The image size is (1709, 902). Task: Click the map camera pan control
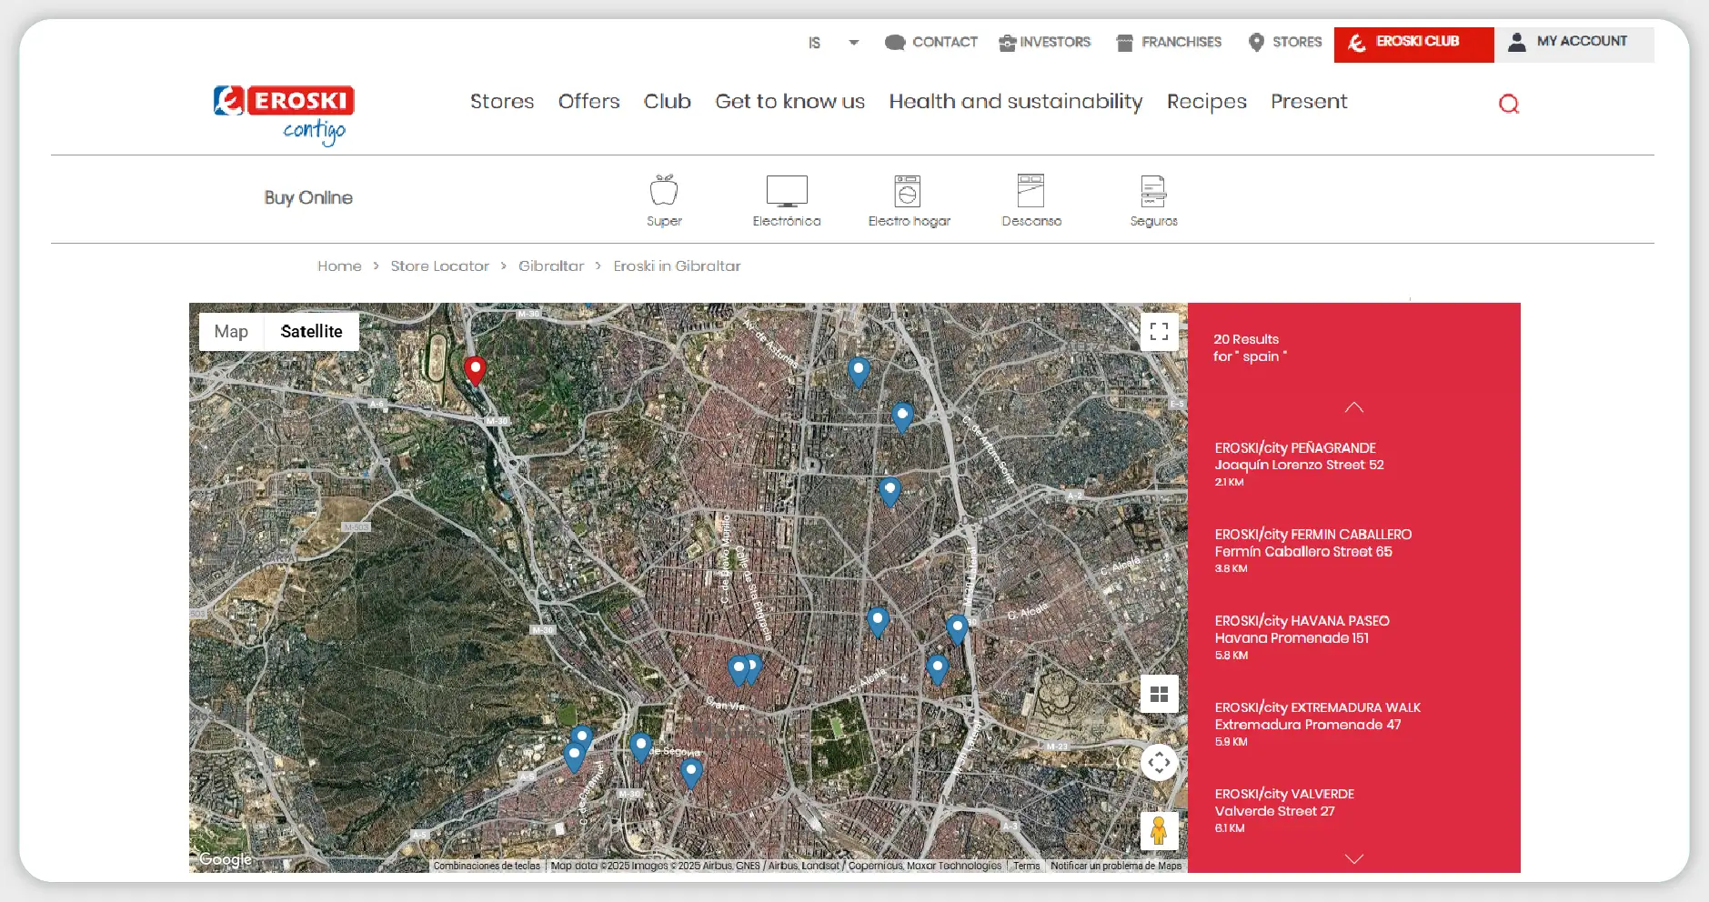pyautogui.click(x=1159, y=762)
